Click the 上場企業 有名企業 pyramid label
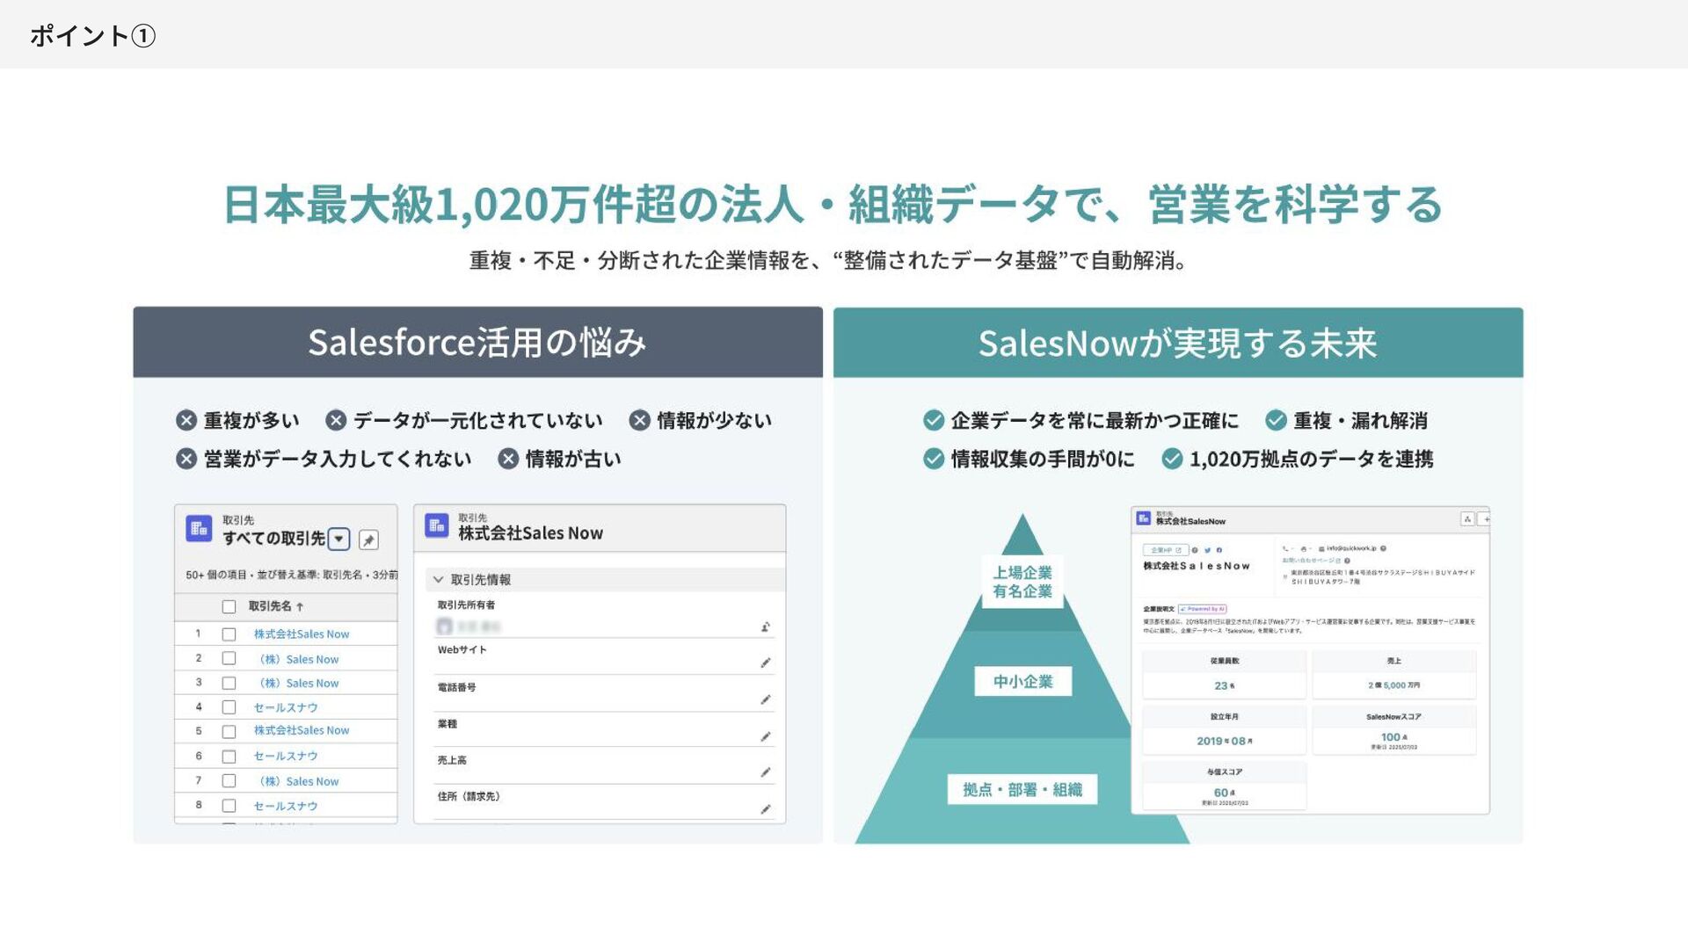 click(x=1022, y=582)
